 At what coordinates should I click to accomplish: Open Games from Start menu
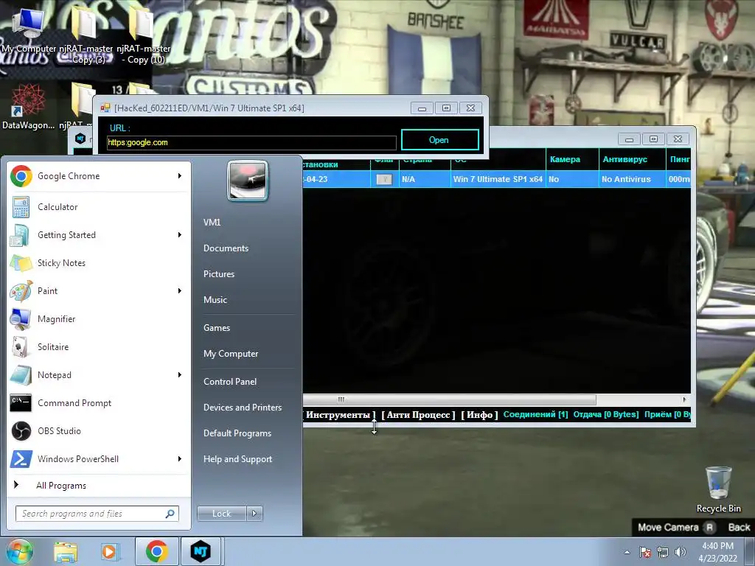click(x=217, y=328)
